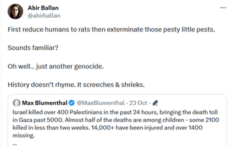Image resolution: width=230 pixels, height=146 pixels.
Task: Visit the @abirballan handle link
Action: coord(44,16)
